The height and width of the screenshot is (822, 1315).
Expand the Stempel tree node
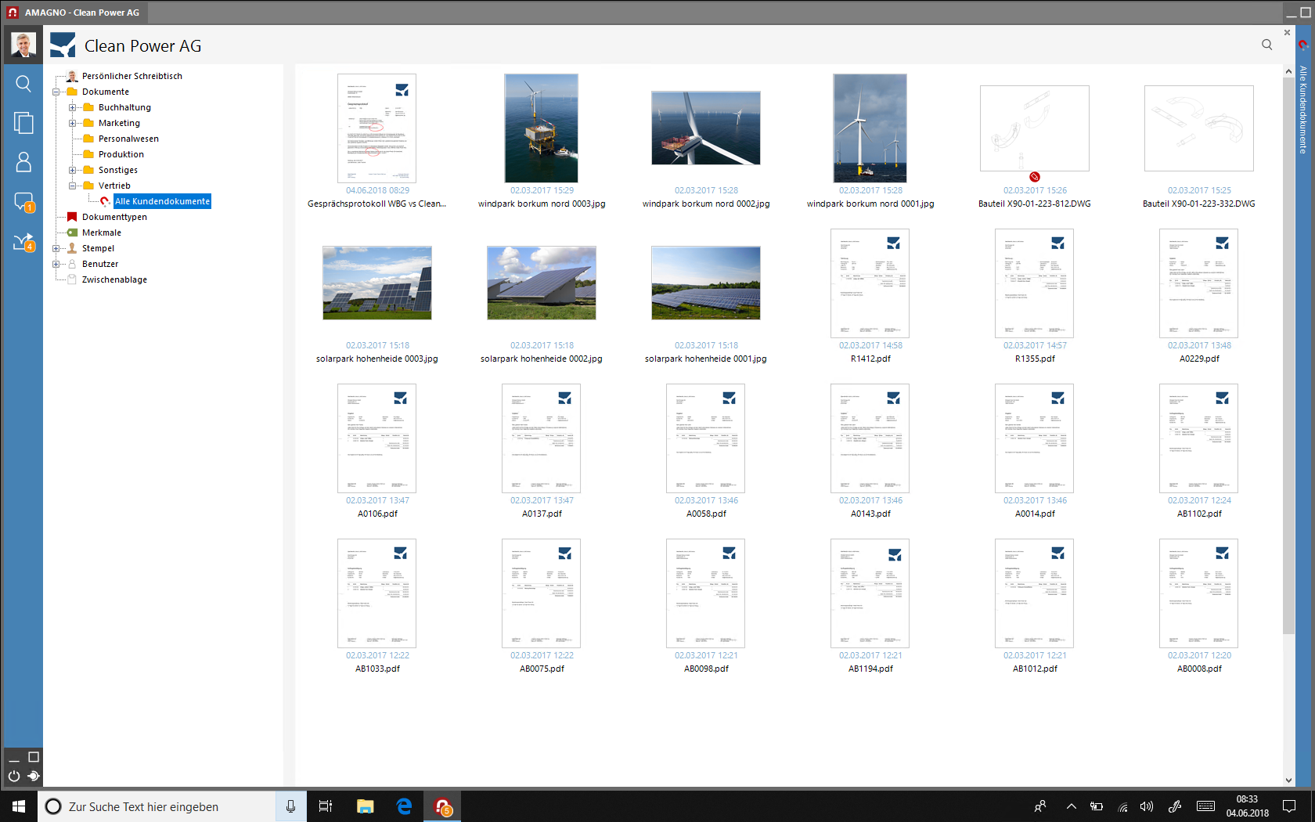click(56, 248)
